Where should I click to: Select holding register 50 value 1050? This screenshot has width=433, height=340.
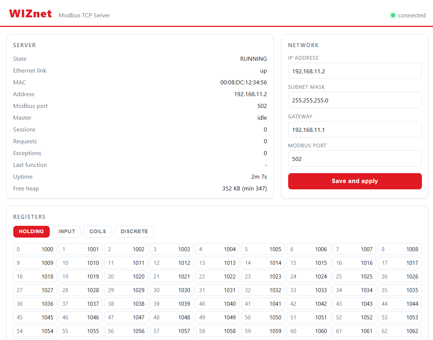(263, 318)
